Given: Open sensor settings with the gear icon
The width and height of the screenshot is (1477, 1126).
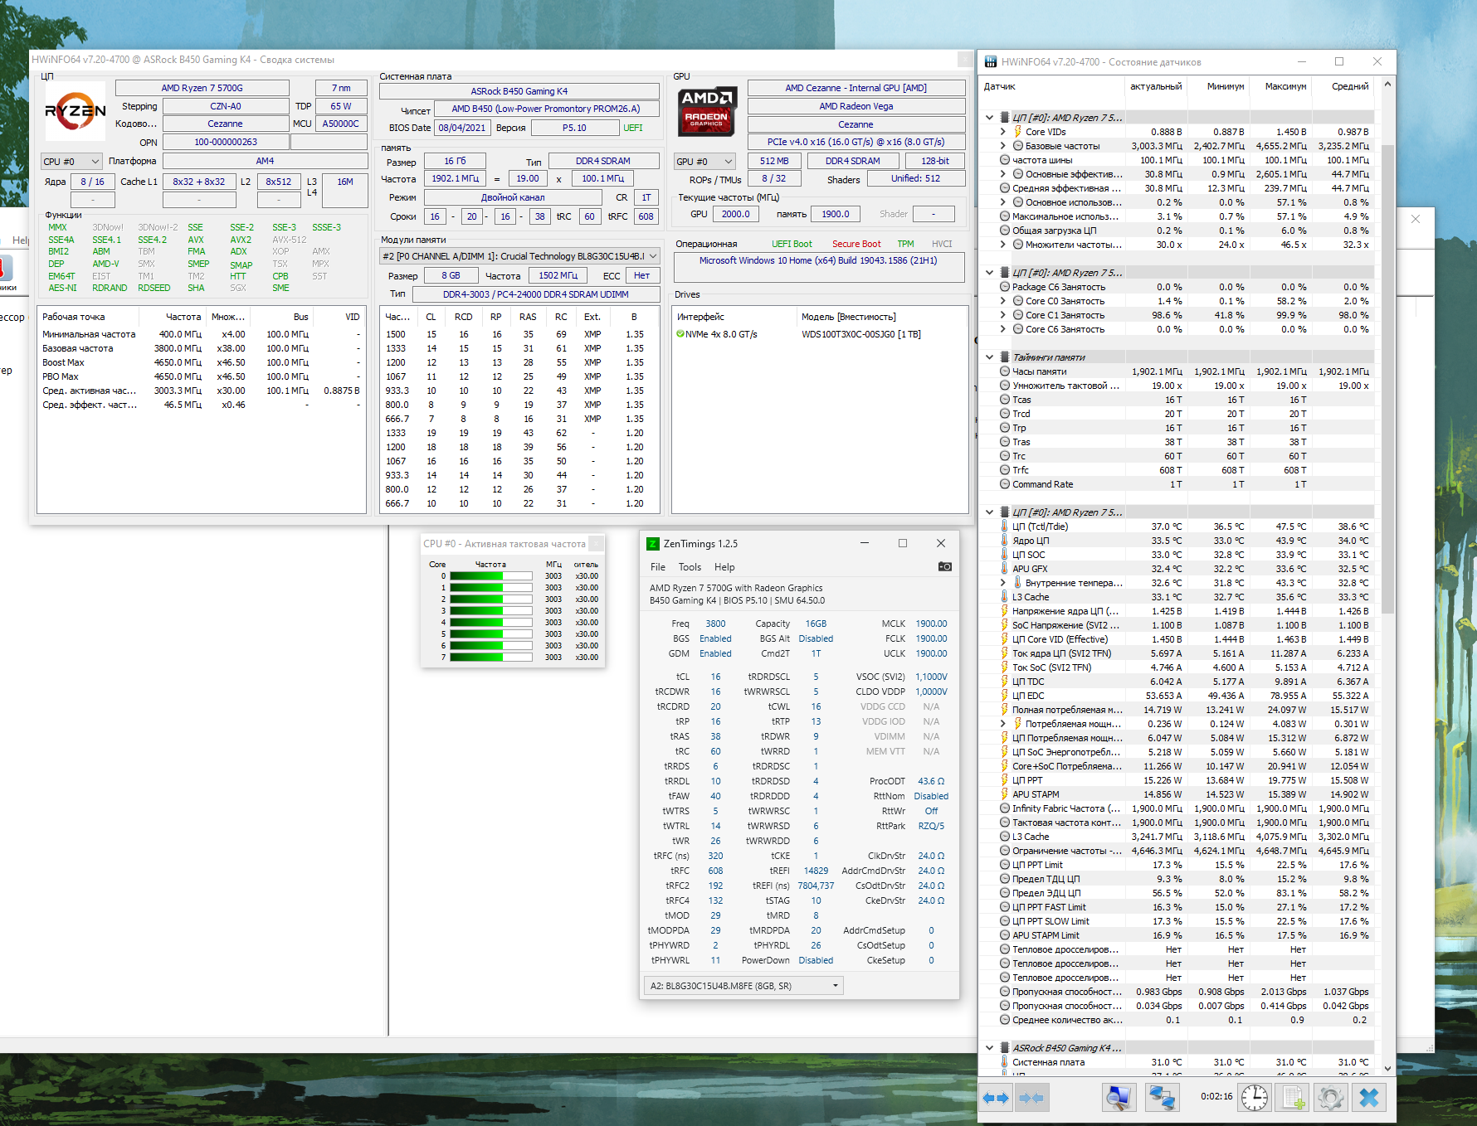Looking at the screenshot, I should pyautogui.click(x=1330, y=1098).
